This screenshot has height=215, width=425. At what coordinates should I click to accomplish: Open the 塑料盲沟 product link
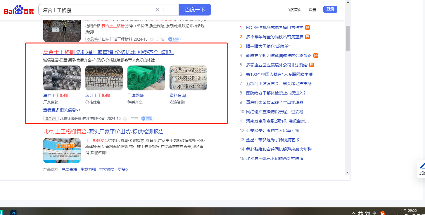tap(178, 95)
